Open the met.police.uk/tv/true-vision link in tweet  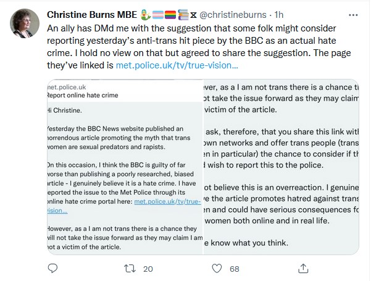[x=177, y=65]
